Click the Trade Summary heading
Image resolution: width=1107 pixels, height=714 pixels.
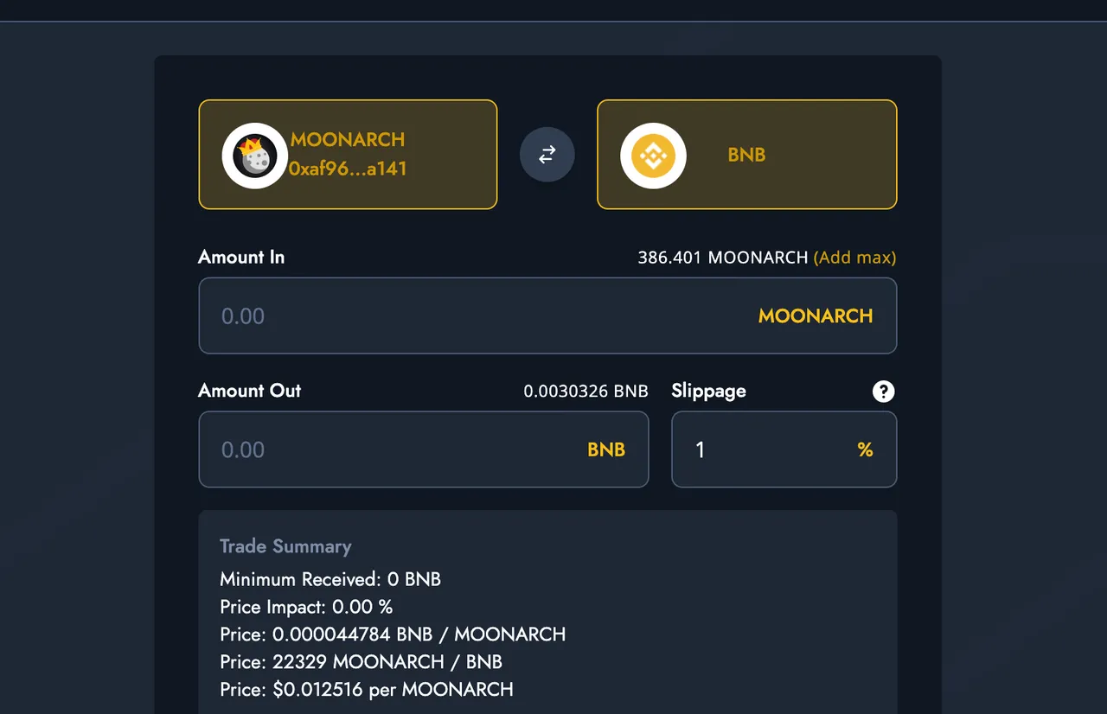point(285,546)
